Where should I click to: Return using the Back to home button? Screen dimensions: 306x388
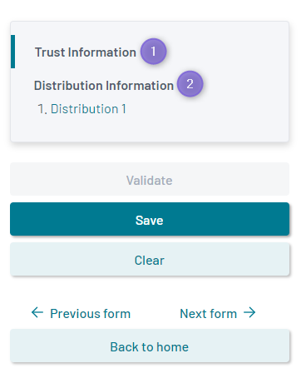pyautogui.click(x=150, y=346)
